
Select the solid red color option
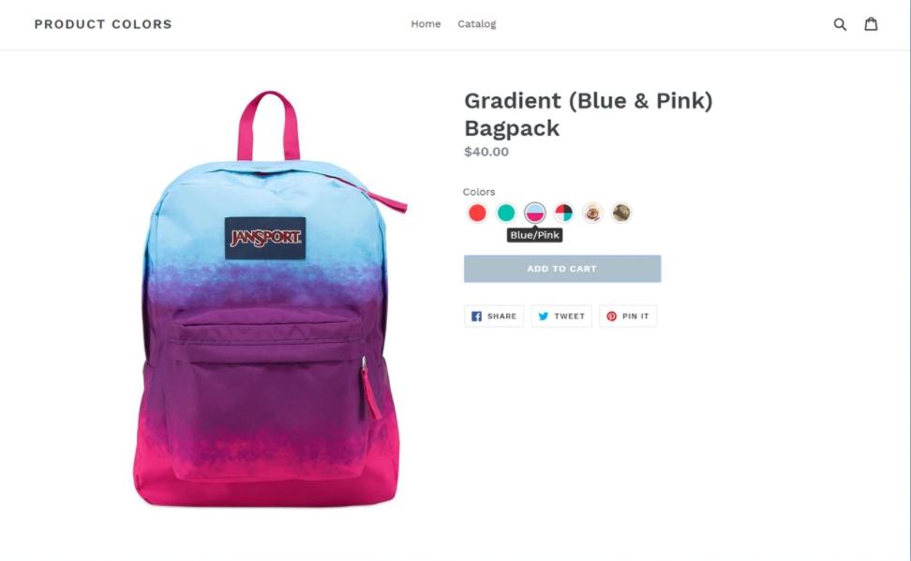(477, 214)
